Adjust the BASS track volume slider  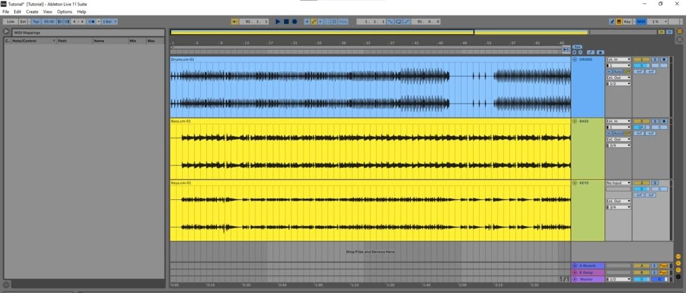(641, 127)
